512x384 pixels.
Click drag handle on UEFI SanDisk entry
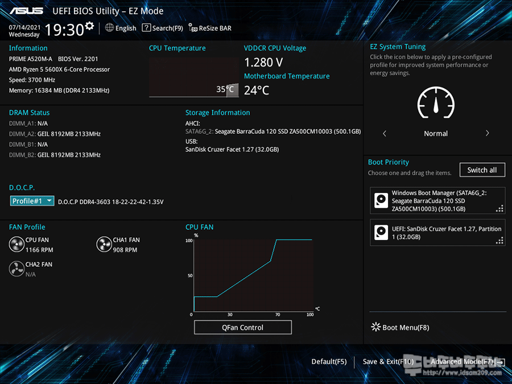coord(499,240)
